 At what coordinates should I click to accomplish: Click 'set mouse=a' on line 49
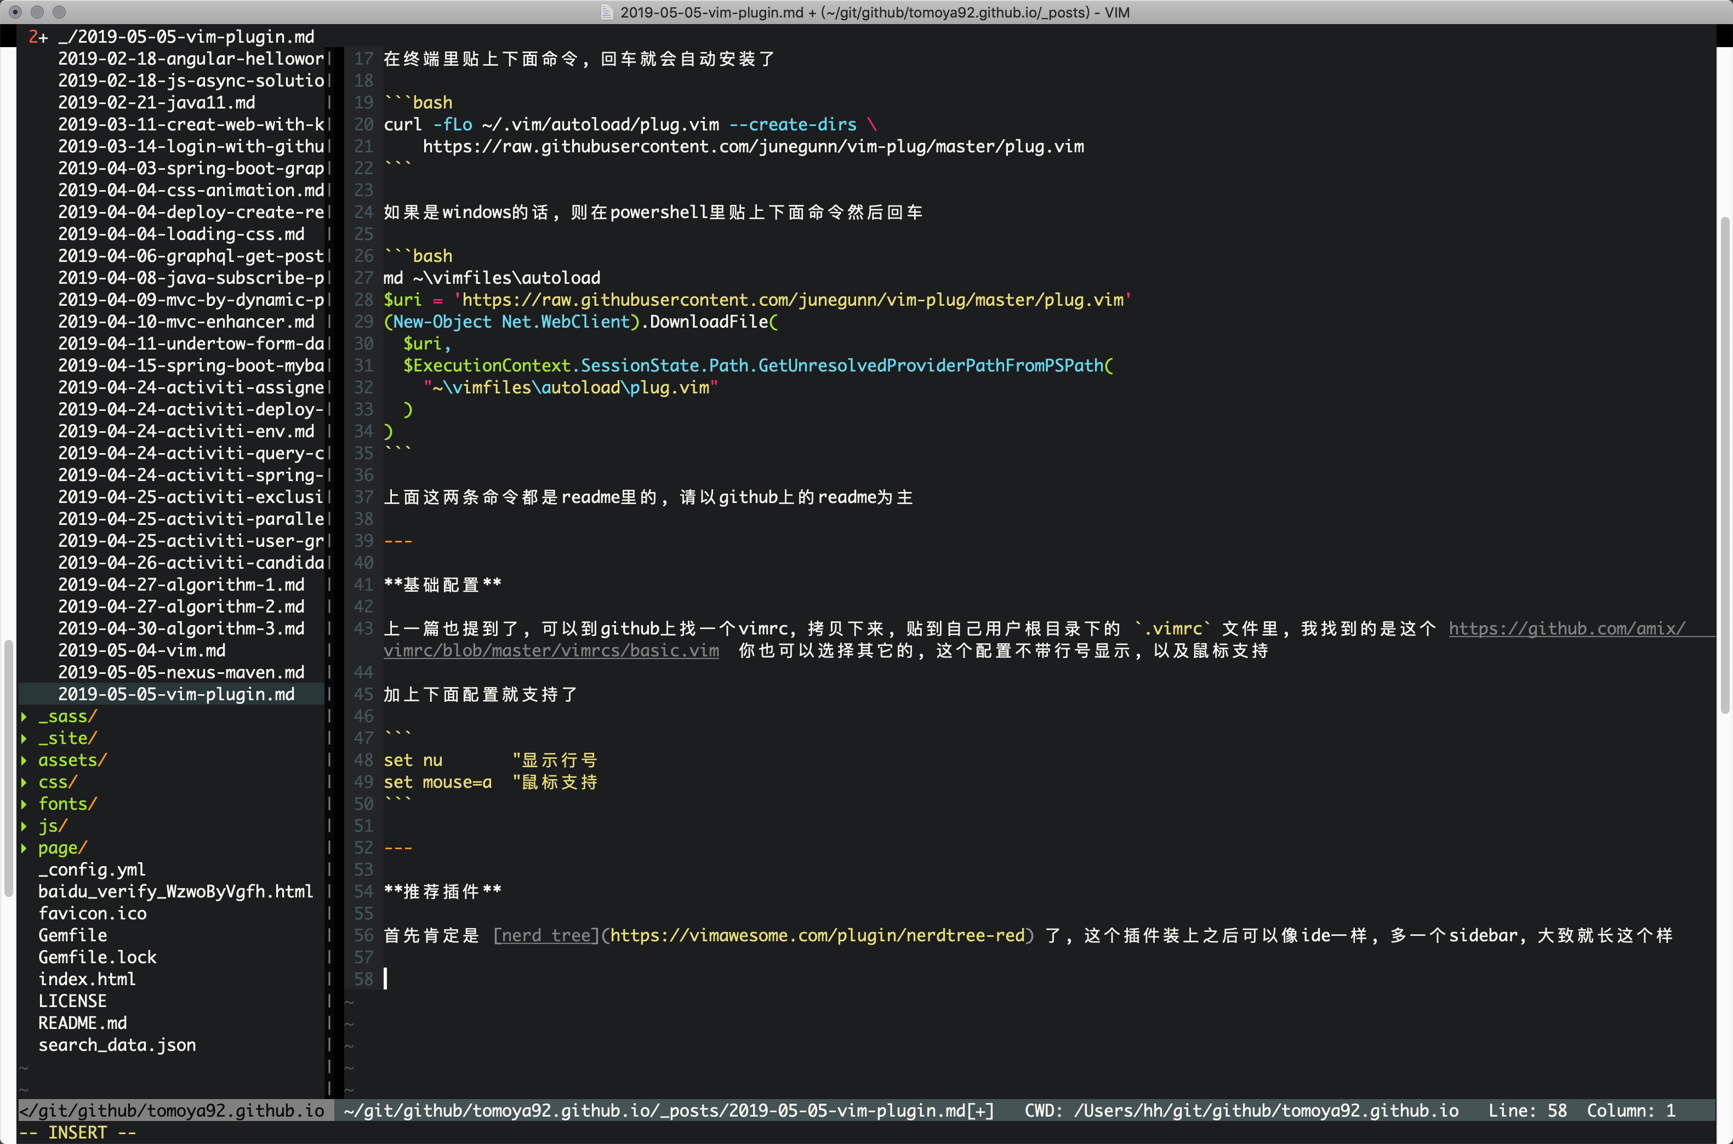tap(438, 782)
